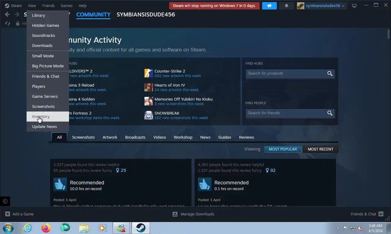Click the award icon showing 92
The height and width of the screenshot is (234, 391).
(x=267, y=170)
